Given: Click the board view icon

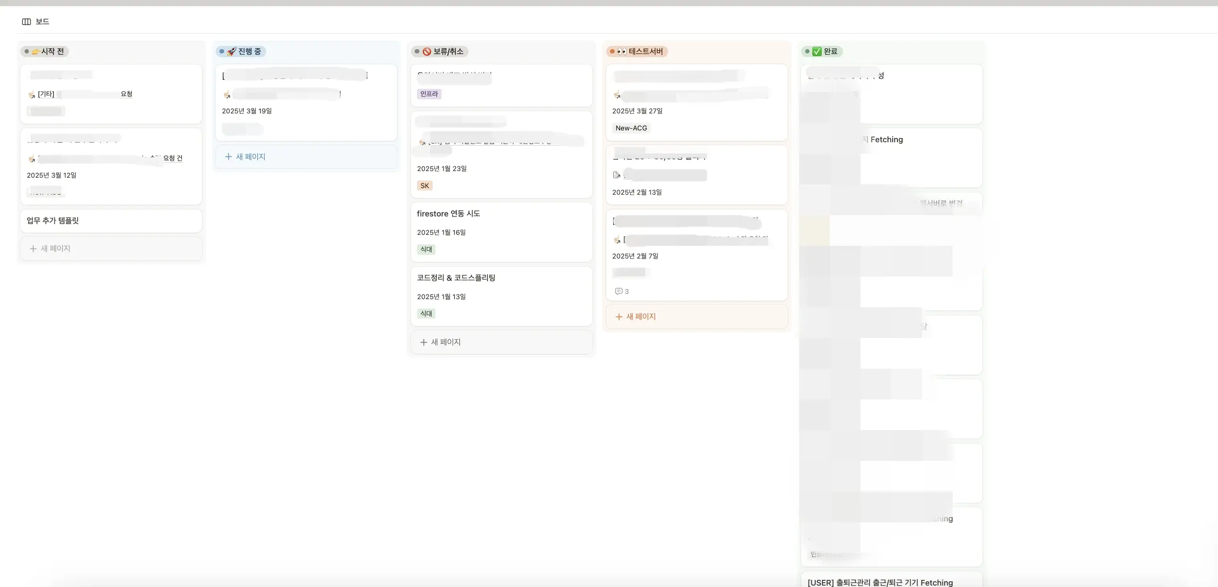Looking at the screenshot, I should 26,22.
